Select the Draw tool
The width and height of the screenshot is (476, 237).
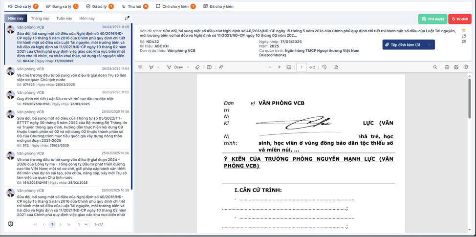click(176, 67)
